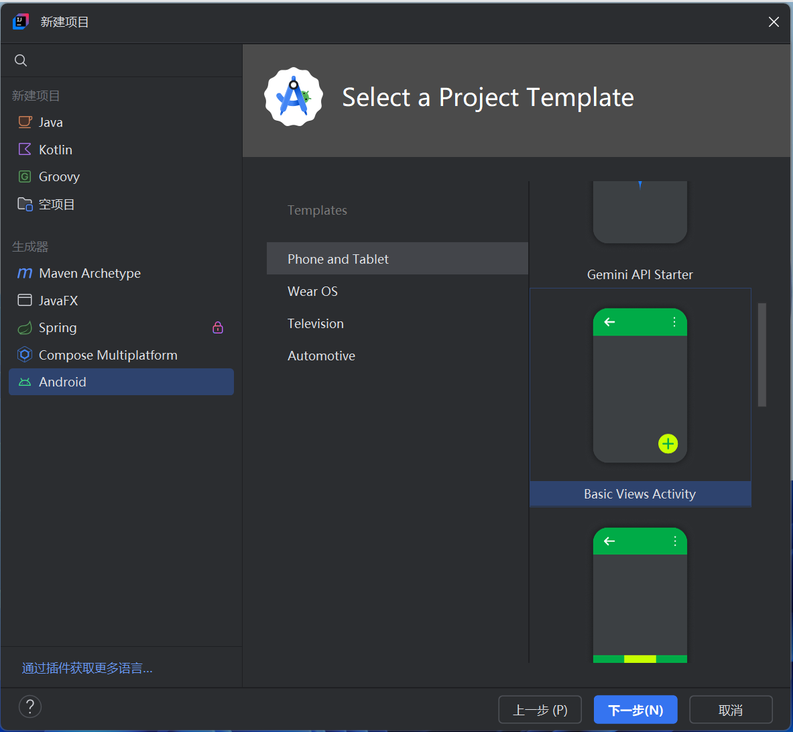The image size is (793, 732).
Task: Click the lock icon beside Spring
Action: point(218,327)
